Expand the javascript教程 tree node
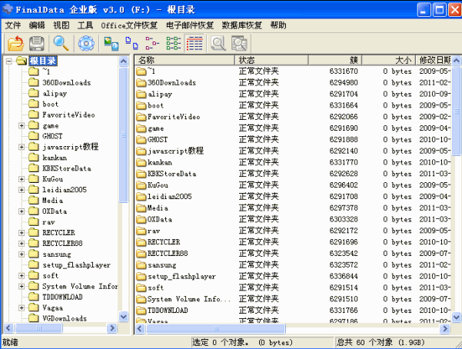Viewport: 462px width, 349px height. 22,147
